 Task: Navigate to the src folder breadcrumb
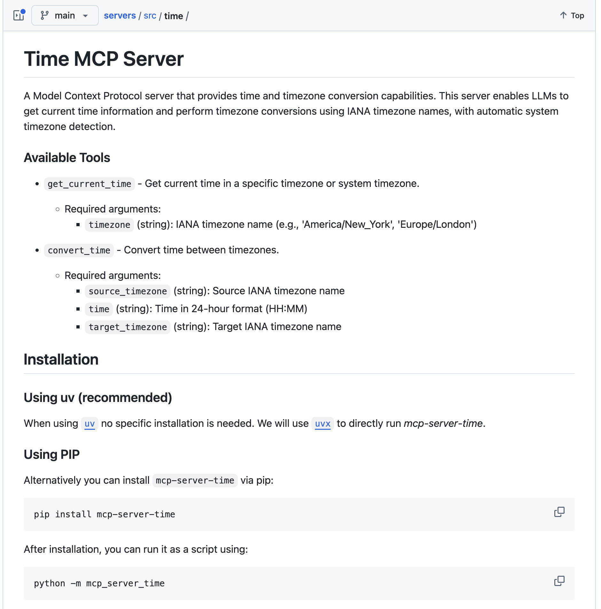pos(150,15)
